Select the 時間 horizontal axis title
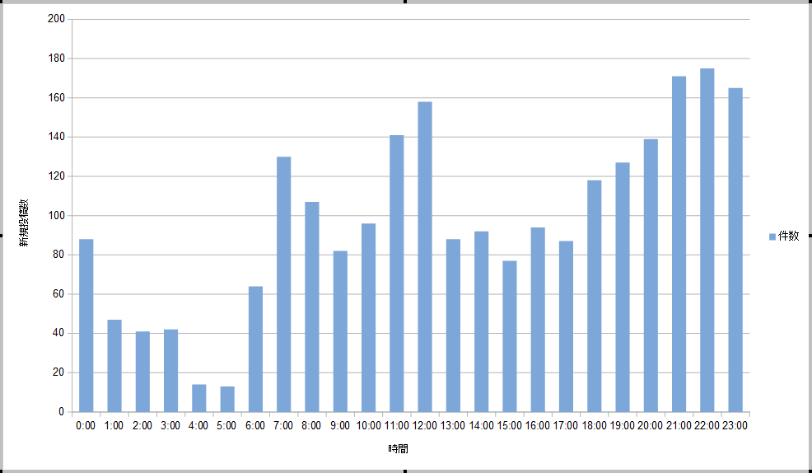Image resolution: width=812 pixels, height=473 pixels. (398, 449)
